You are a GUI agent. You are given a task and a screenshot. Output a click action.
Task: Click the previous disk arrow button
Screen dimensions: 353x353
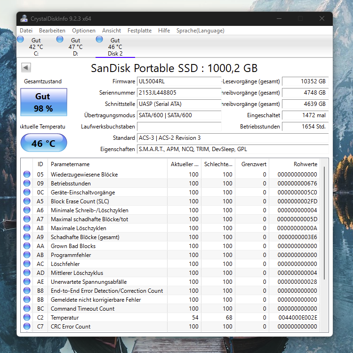[x=26, y=67]
